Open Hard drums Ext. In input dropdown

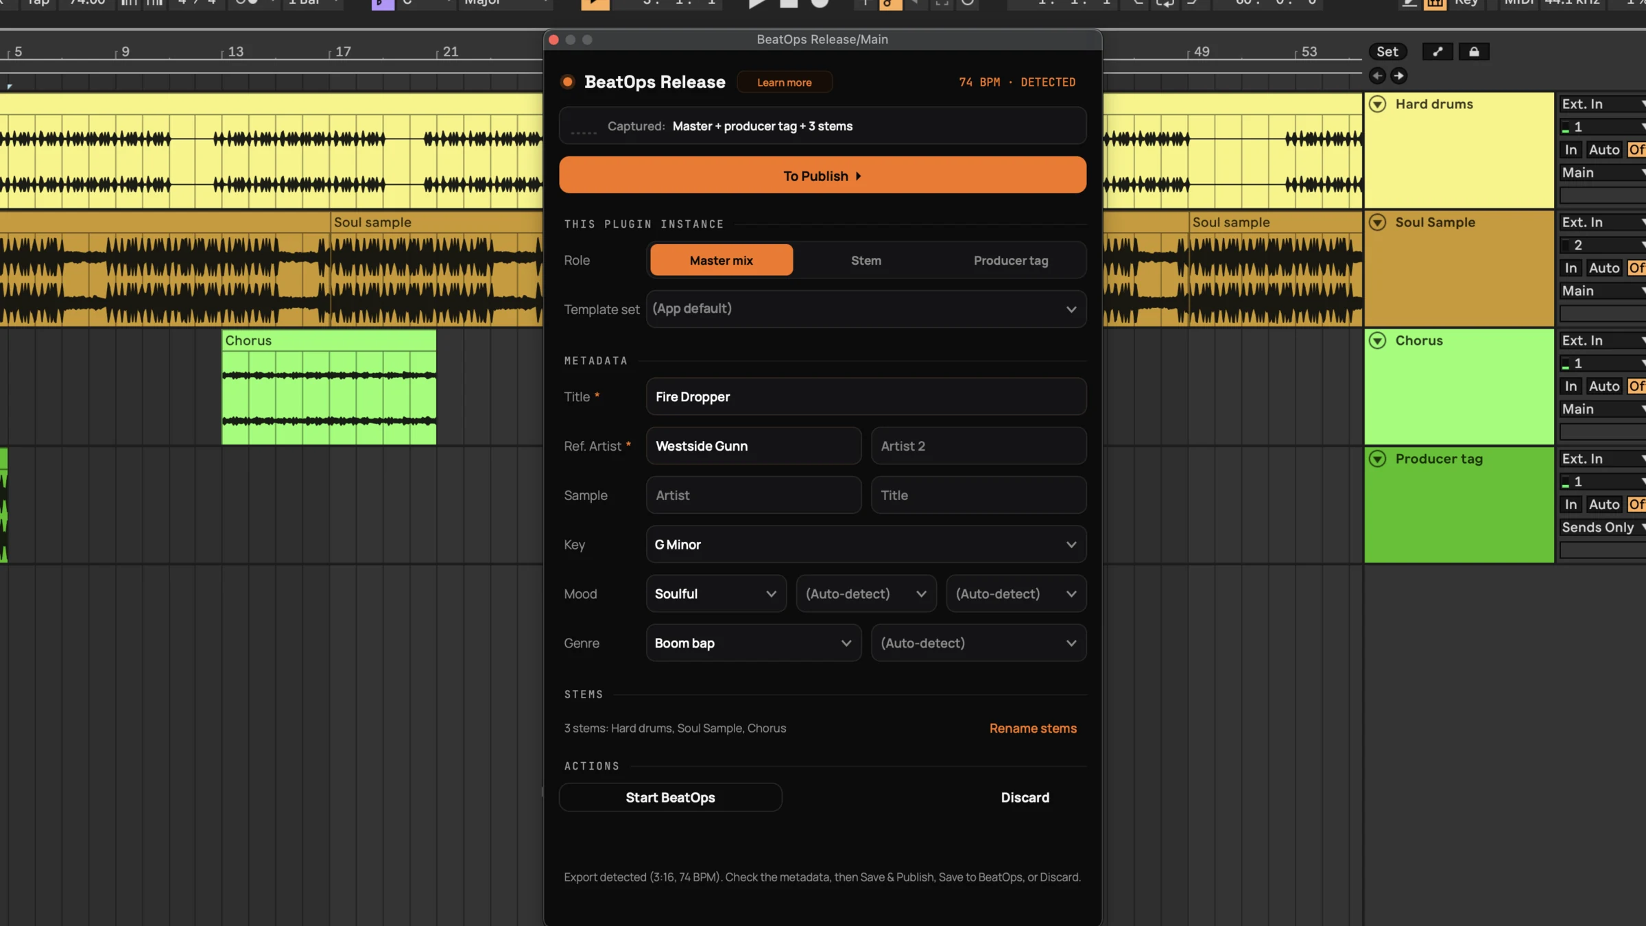pos(1603,104)
